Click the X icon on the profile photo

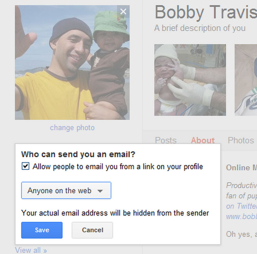click(123, 12)
